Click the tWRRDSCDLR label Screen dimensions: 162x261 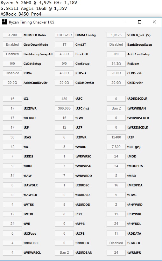click(137, 128)
